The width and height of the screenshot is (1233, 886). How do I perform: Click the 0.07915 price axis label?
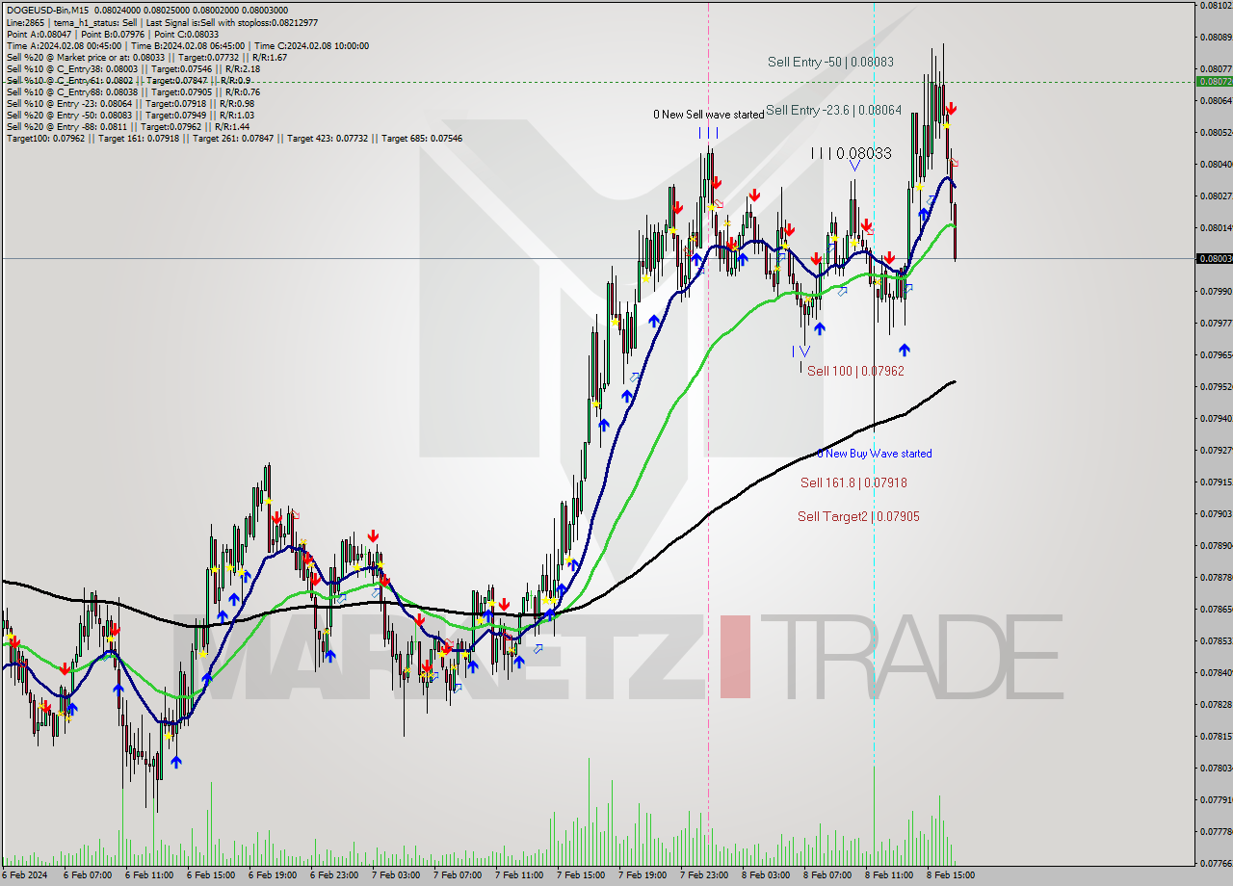[x=1216, y=482]
